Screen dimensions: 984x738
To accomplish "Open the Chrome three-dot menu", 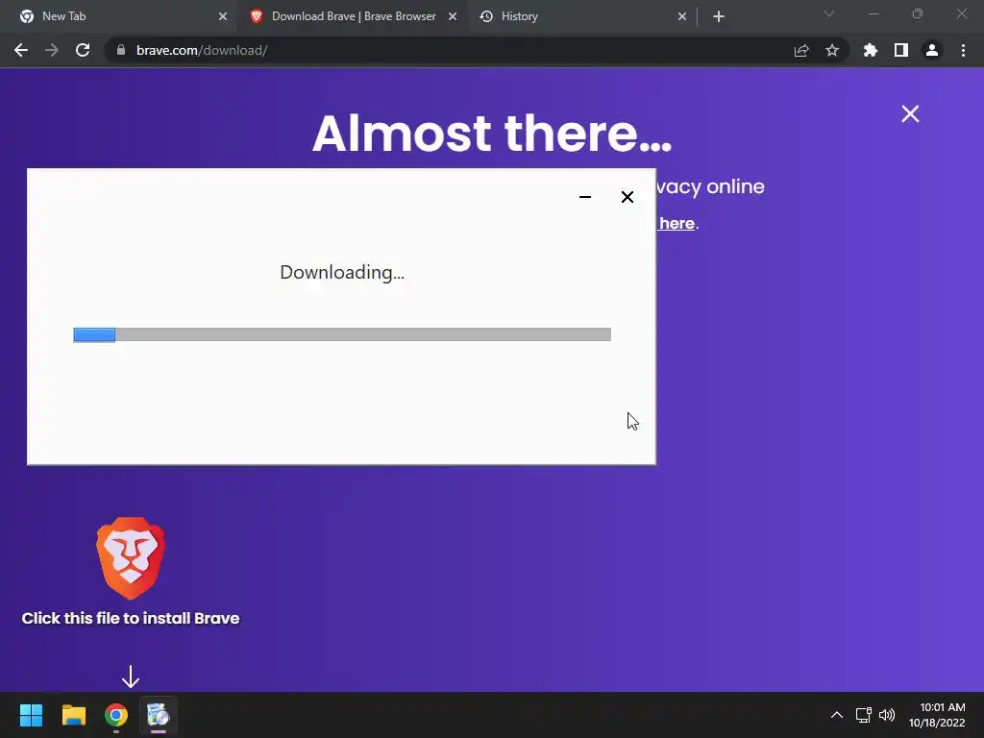I will 963,50.
